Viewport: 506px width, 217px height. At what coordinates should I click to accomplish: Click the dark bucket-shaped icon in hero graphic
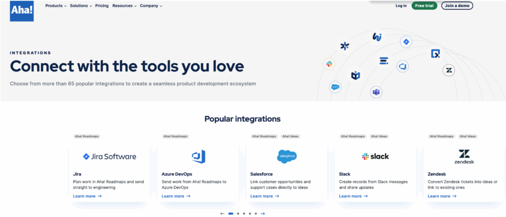[x=355, y=76]
